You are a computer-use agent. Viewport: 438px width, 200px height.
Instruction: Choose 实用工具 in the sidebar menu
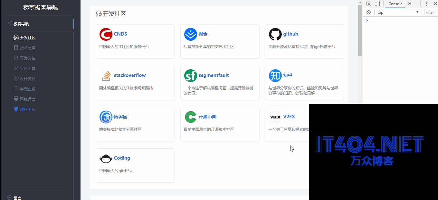(28, 68)
